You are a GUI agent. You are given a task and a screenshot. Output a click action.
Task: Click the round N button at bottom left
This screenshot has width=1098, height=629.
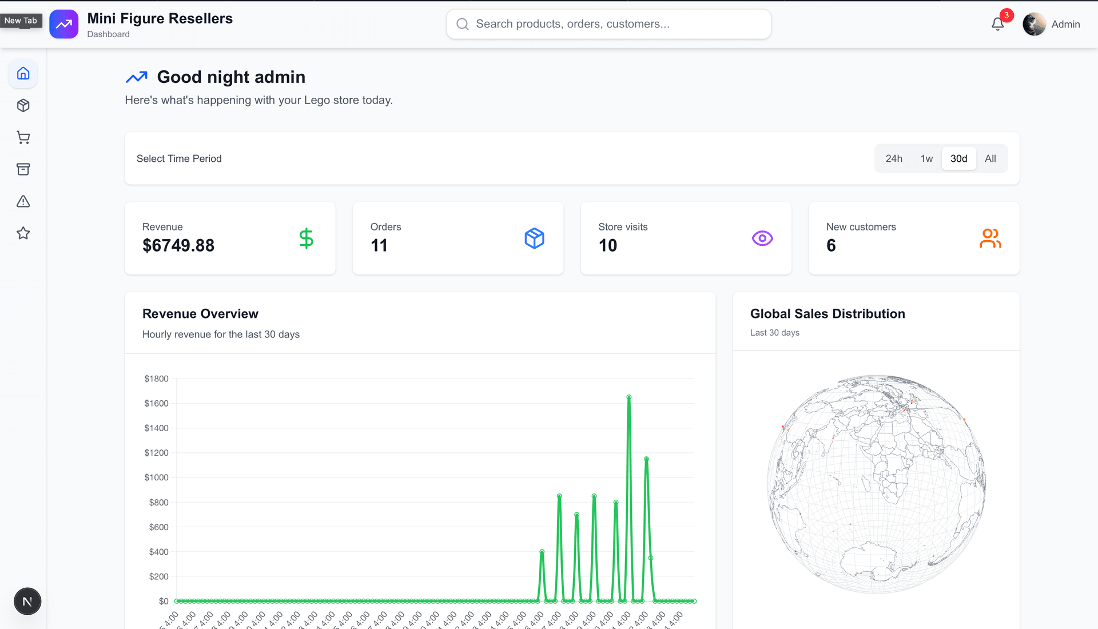click(x=27, y=602)
